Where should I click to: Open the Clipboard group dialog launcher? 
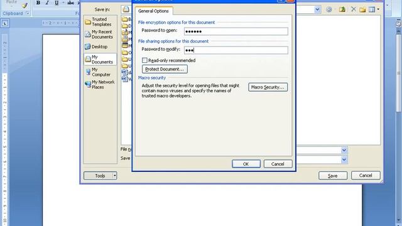pyautogui.click(x=28, y=13)
